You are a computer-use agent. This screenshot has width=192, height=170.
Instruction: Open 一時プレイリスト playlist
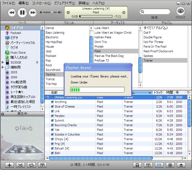click(x=18, y=107)
